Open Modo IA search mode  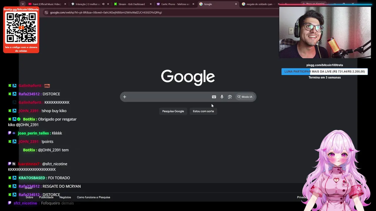(x=245, y=97)
